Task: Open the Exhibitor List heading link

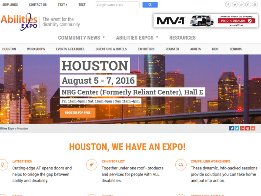Action: point(113,161)
